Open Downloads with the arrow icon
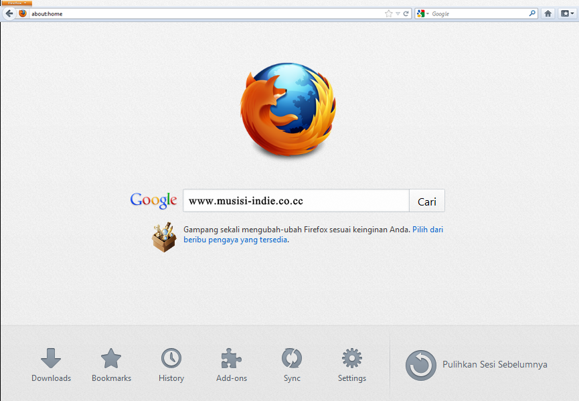 coord(51,357)
